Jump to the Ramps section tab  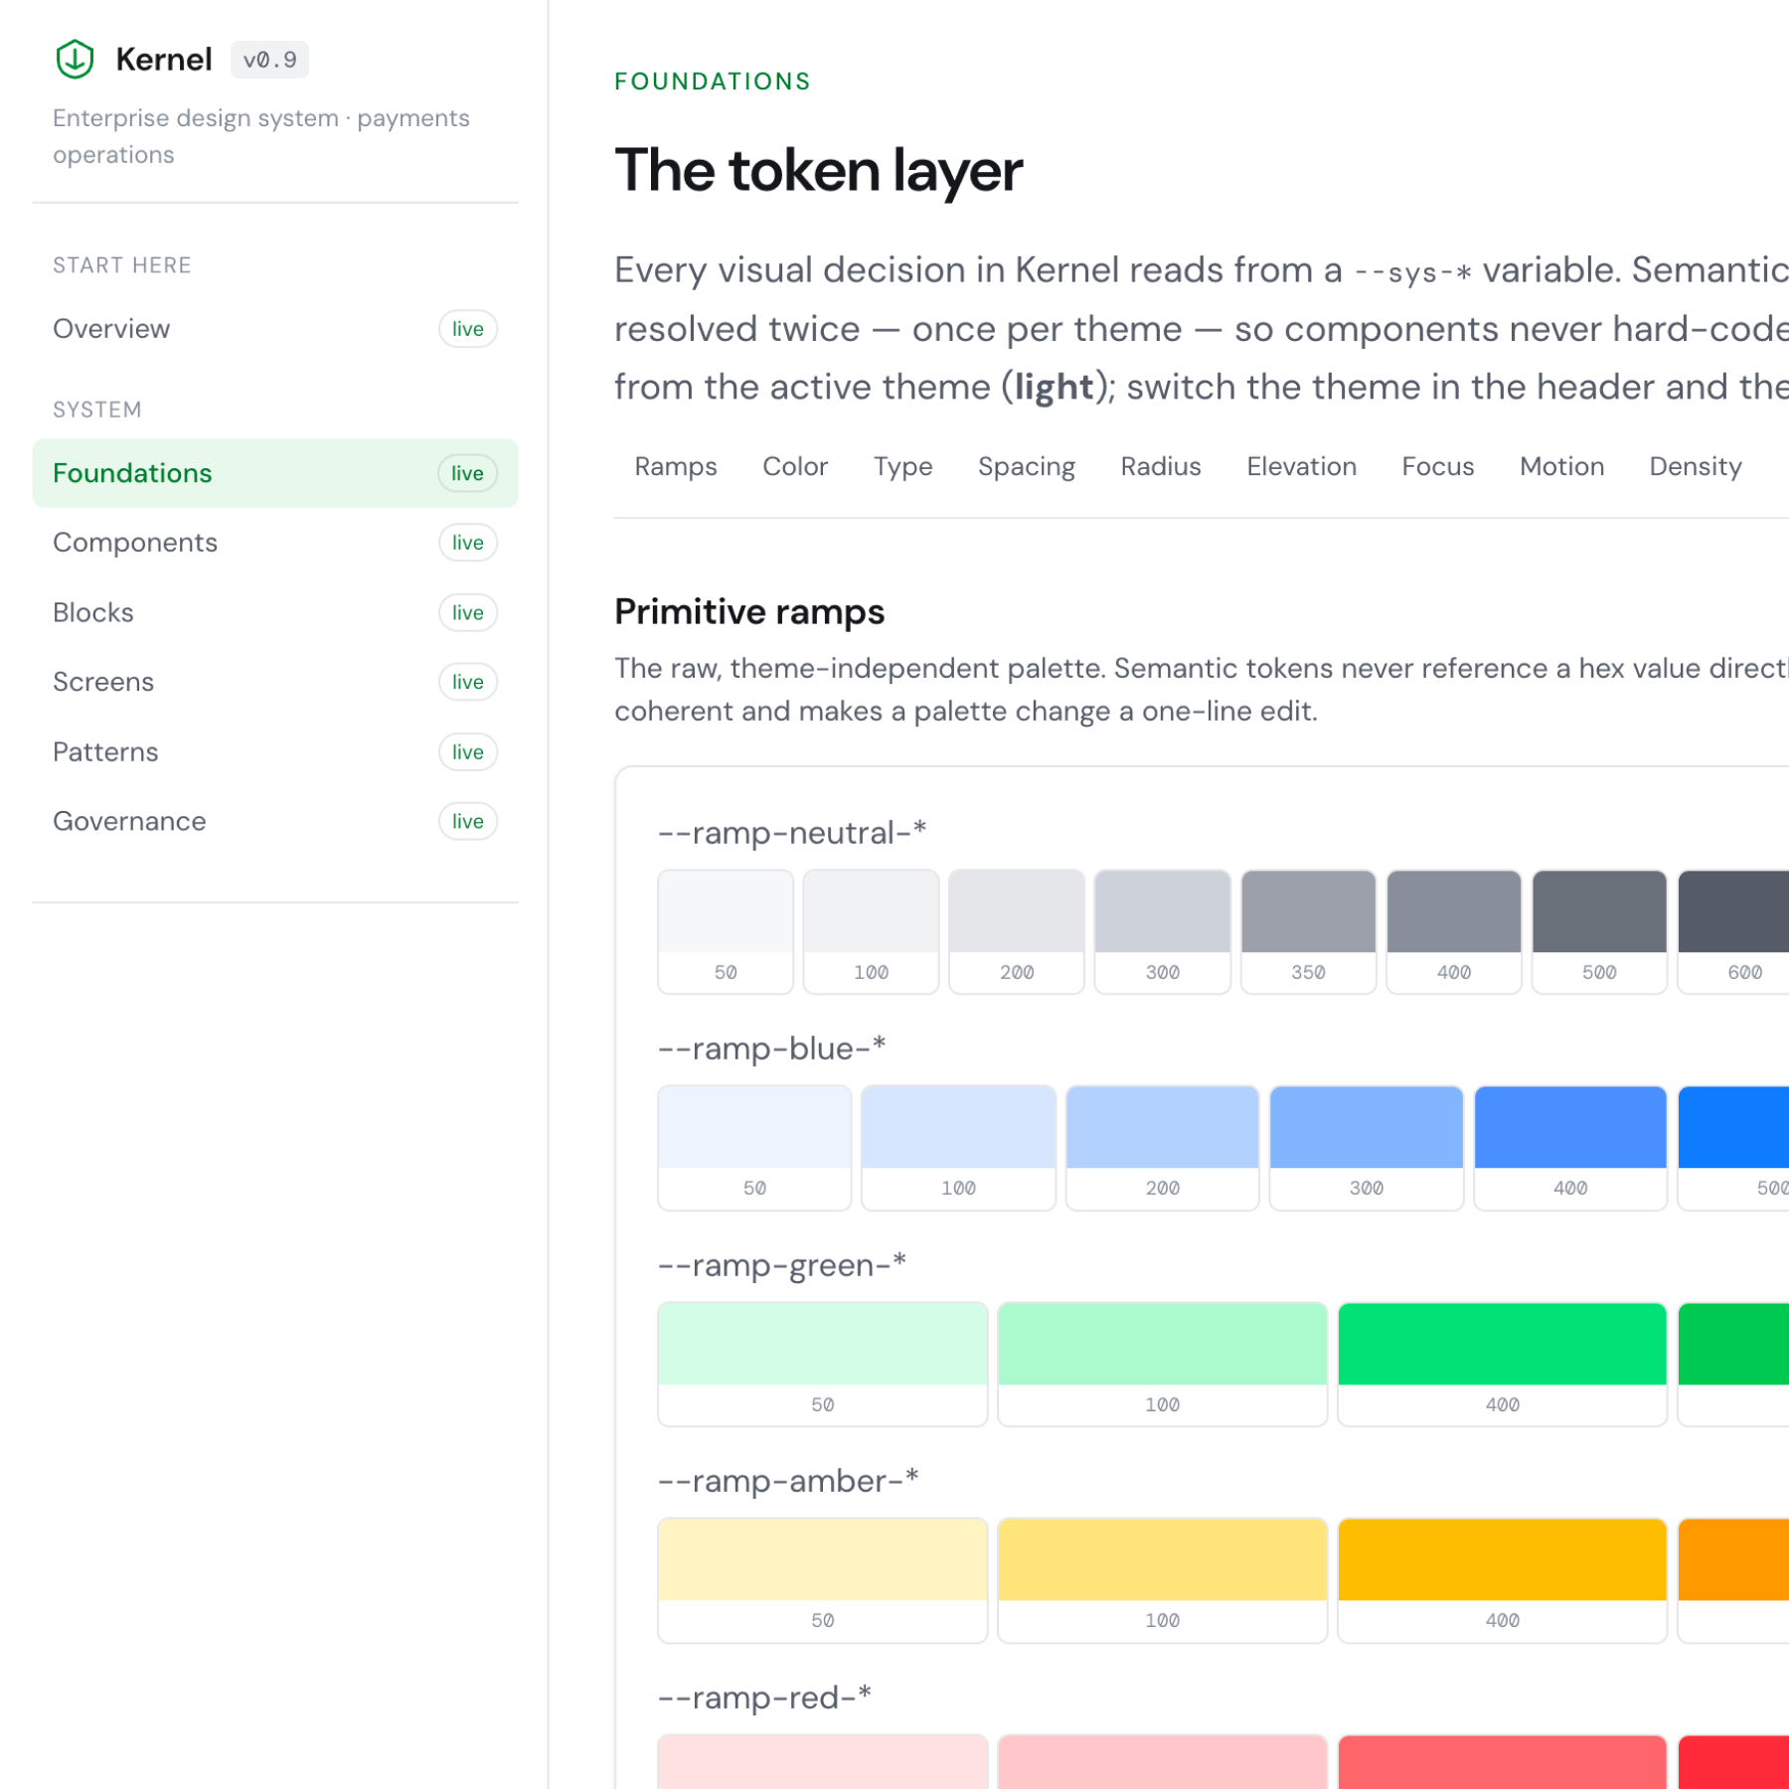[676, 466]
